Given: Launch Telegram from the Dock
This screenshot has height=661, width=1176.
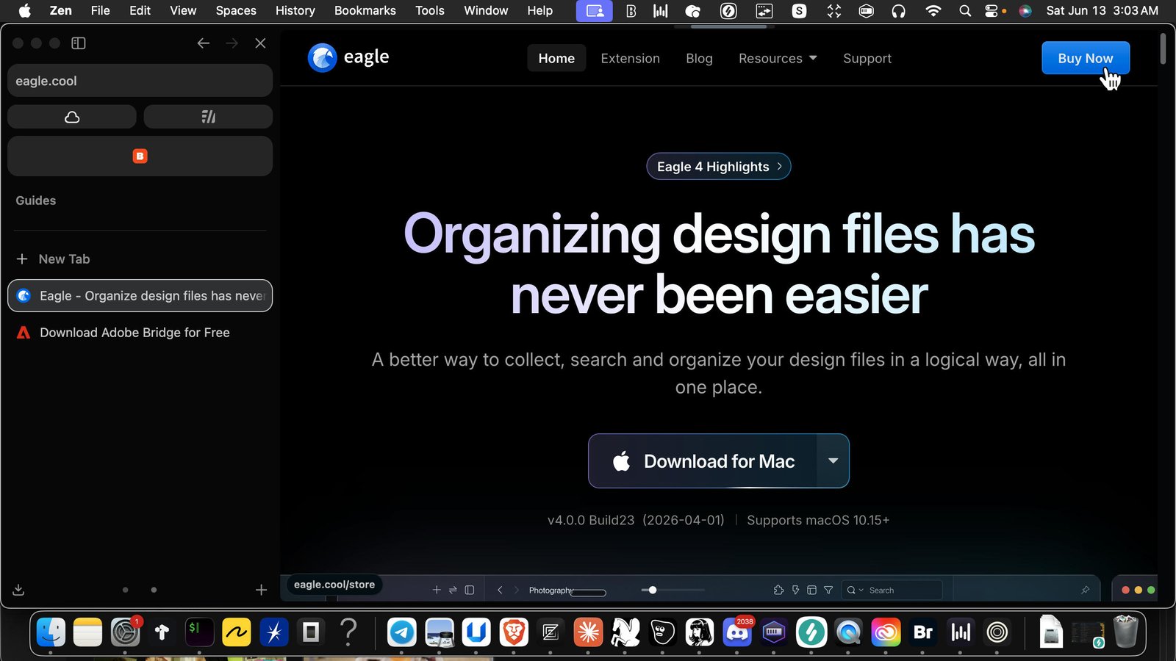Looking at the screenshot, I should tap(401, 632).
